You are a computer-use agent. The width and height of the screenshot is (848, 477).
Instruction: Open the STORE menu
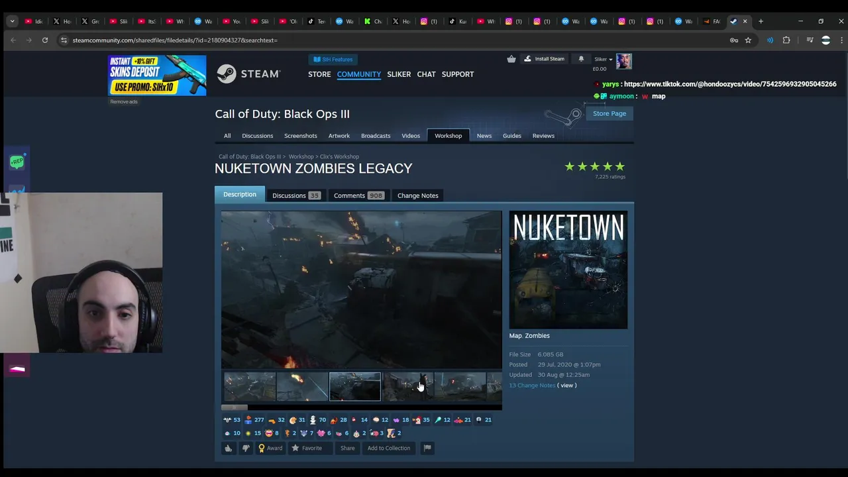pyautogui.click(x=319, y=74)
